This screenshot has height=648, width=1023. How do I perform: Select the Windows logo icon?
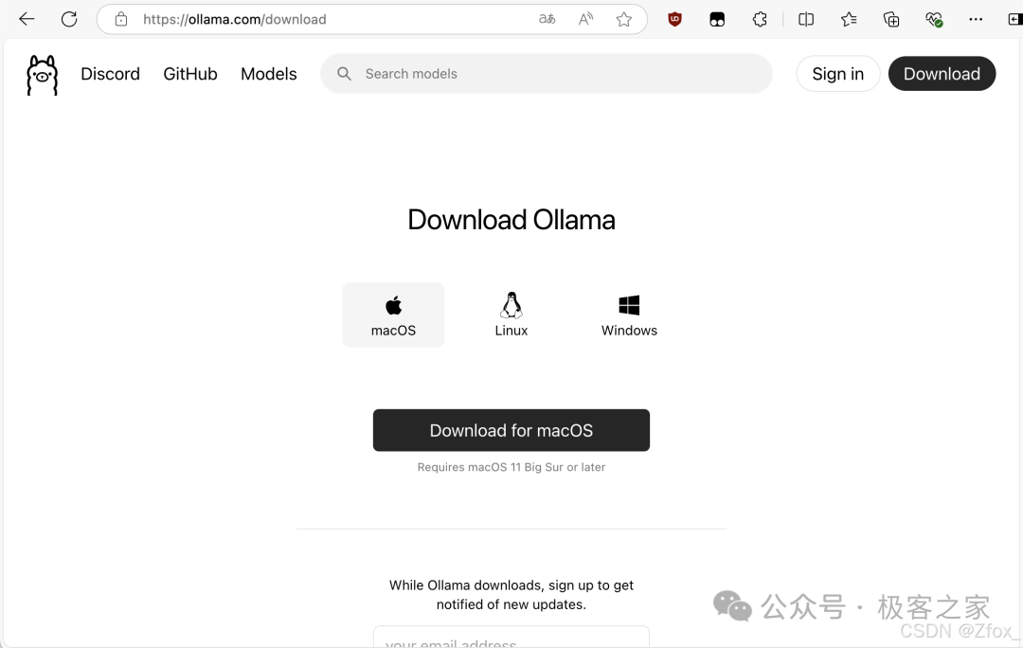(x=629, y=305)
